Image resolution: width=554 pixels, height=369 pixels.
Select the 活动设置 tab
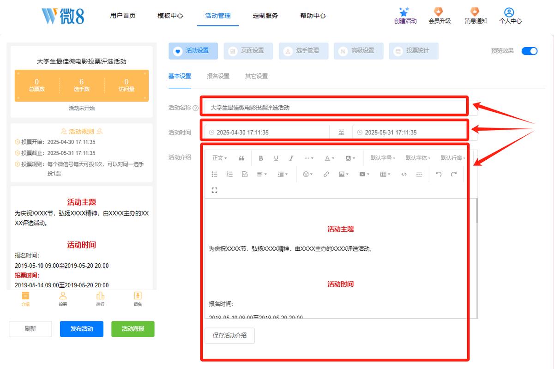coord(193,51)
